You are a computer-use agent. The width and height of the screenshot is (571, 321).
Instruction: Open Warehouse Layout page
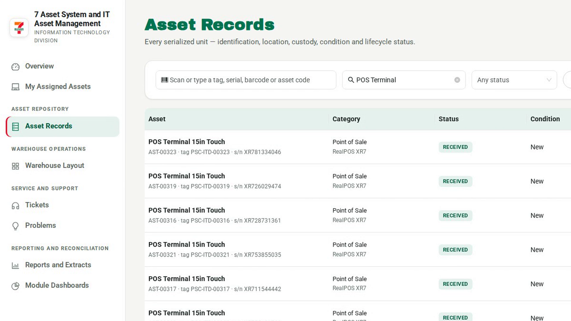62,166
